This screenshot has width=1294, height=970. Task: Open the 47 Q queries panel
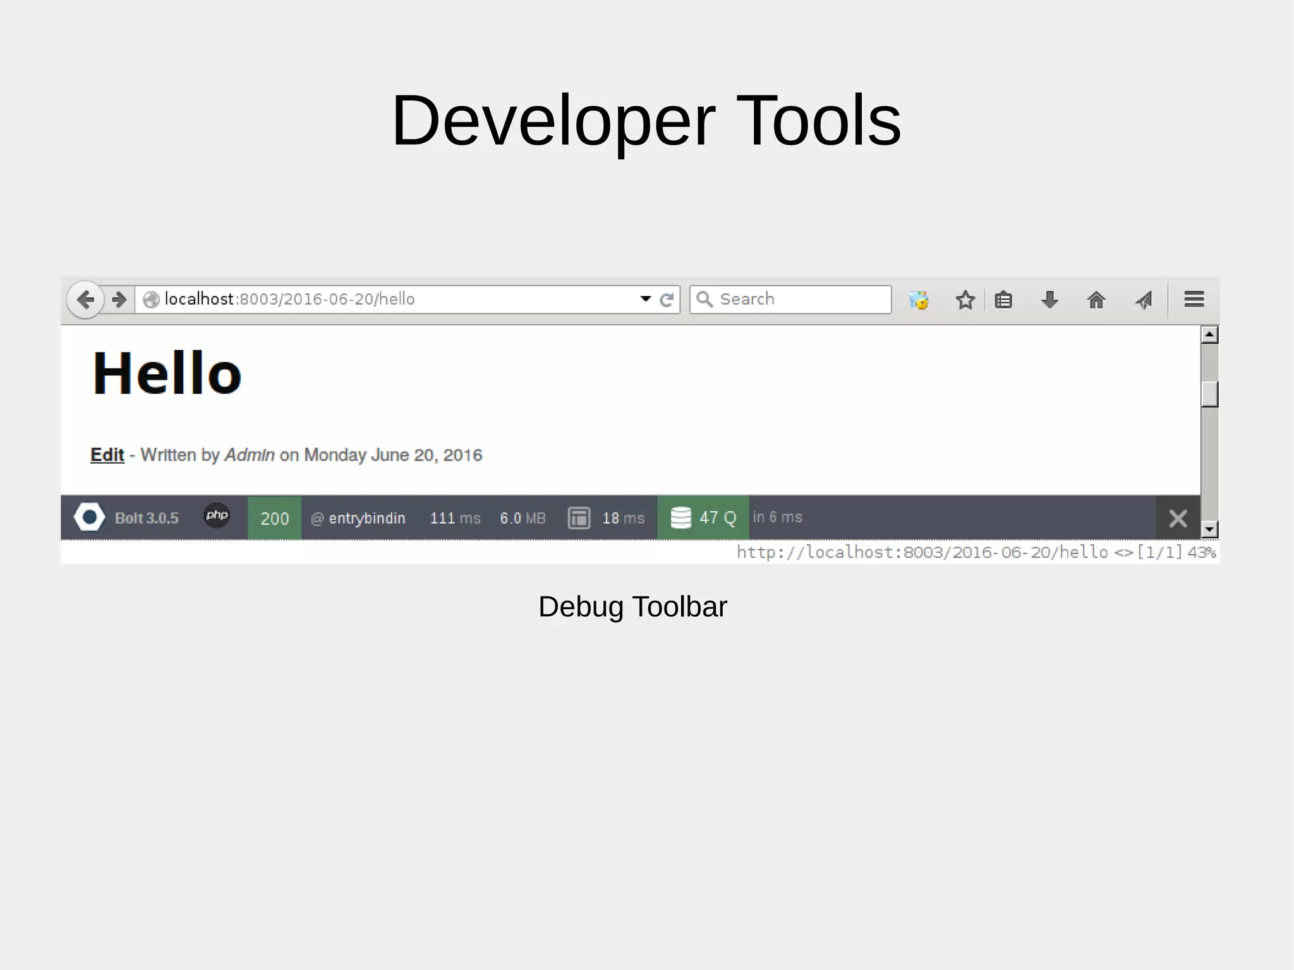coord(703,518)
